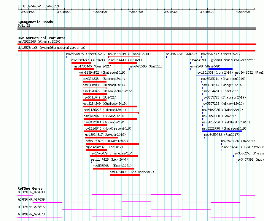Click nsv3412344 (Audano2019) label
This screenshot has width=264, height=221.
pos(104,122)
